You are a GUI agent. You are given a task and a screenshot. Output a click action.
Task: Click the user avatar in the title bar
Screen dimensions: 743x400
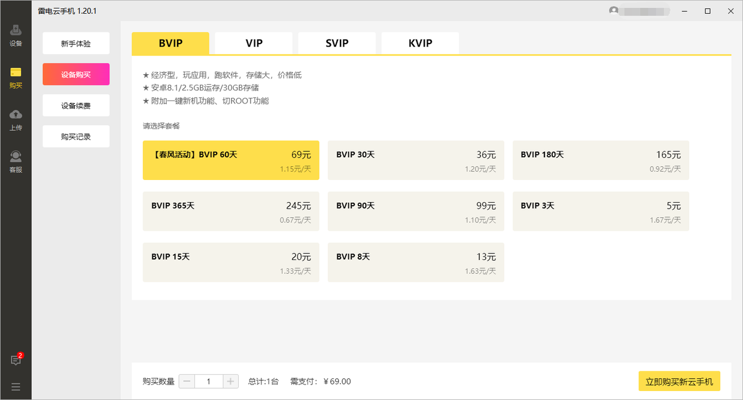(x=613, y=11)
